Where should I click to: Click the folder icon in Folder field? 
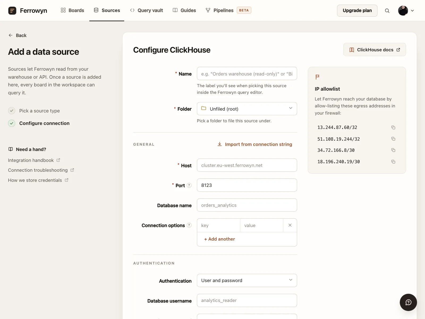tap(204, 108)
